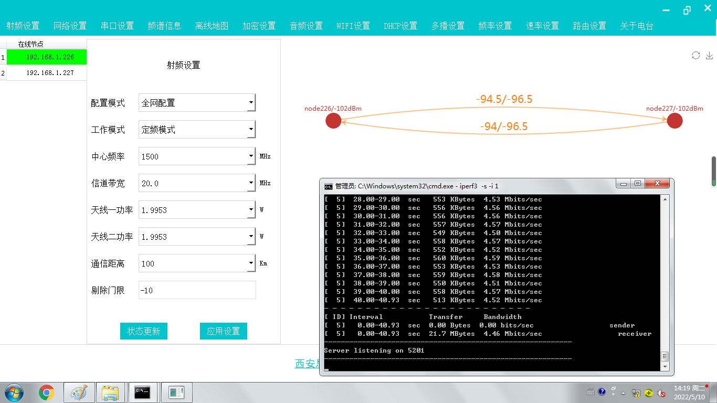Image resolution: width=717 pixels, height=403 pixels.
Task: Click the node227 red circle
Action: pyautogui.click(x=674, y=121)
